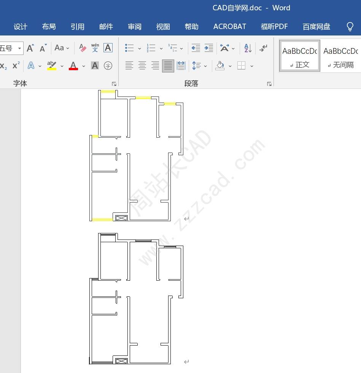This screenshot has width=361, height=373.
Task: Click the enclosed character 字 icon
Action: [x=108, y=66]
